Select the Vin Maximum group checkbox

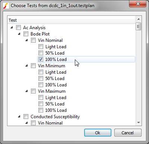33,91
